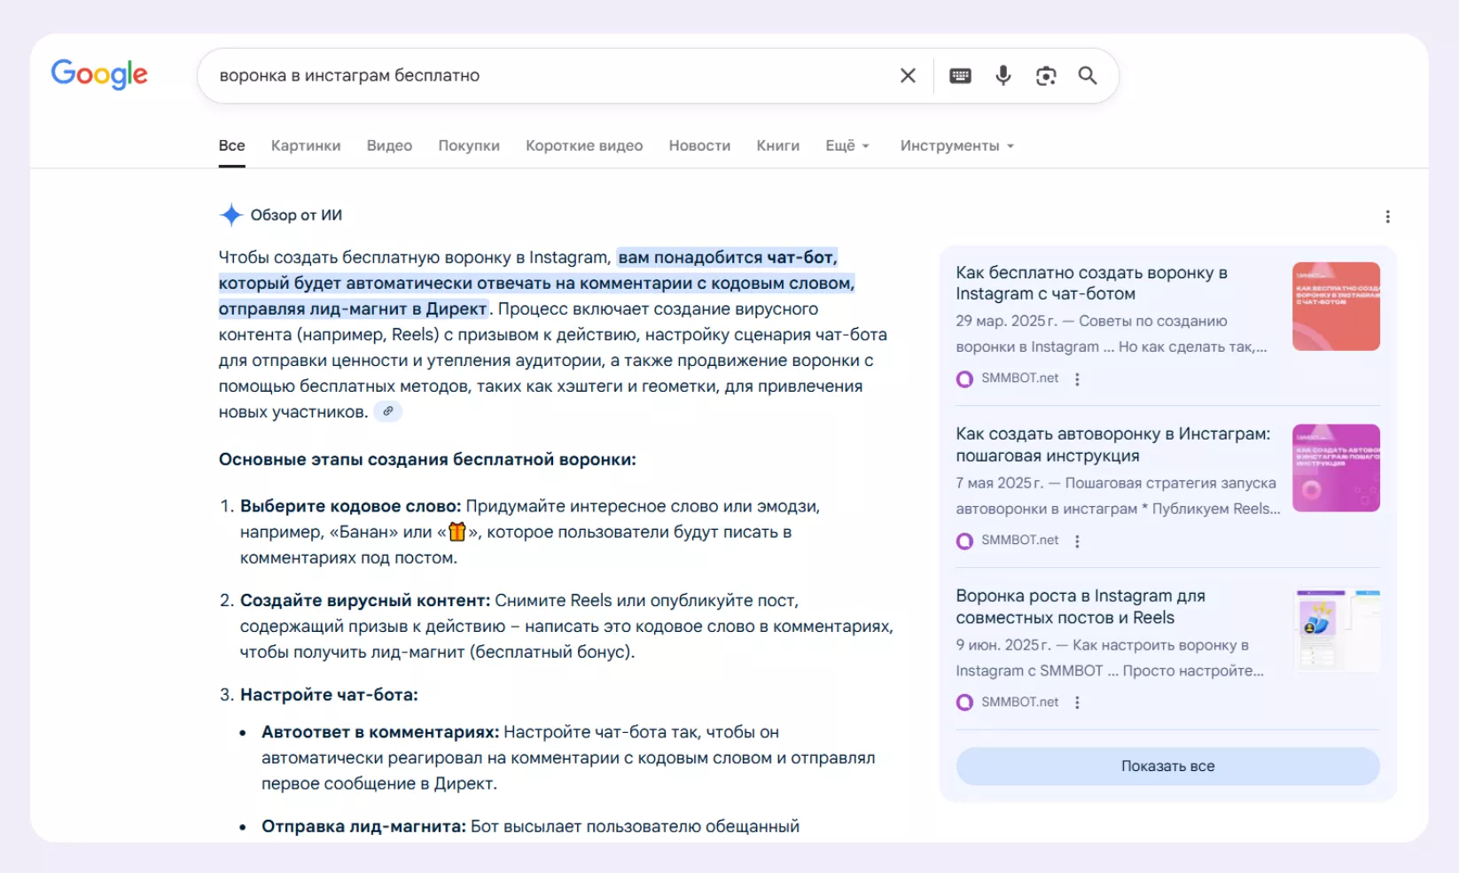The width and height of the screenshot is (1459, 873).
Task: Click the magnifying glass search button
Action: [1088, 76]
